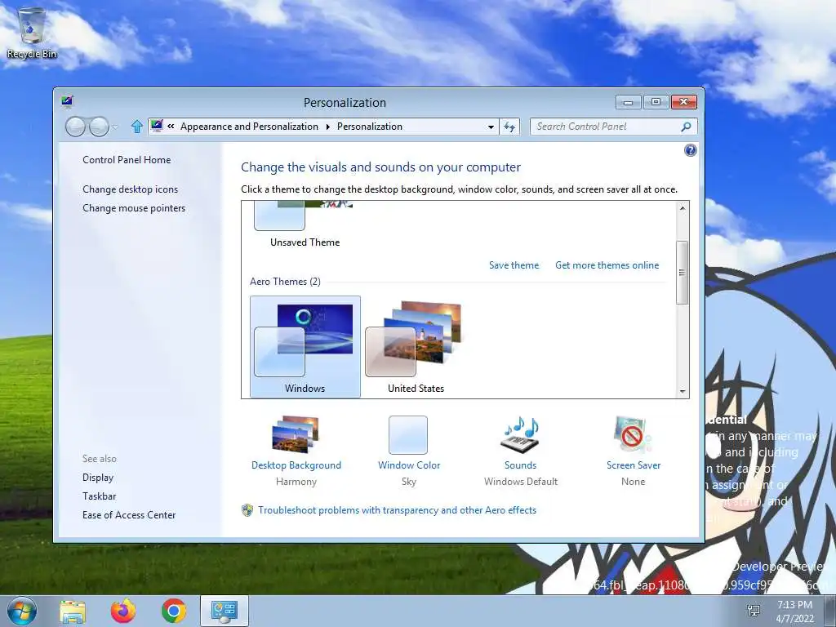Click the Personalization breadcrumb segment

coord(370,127)
